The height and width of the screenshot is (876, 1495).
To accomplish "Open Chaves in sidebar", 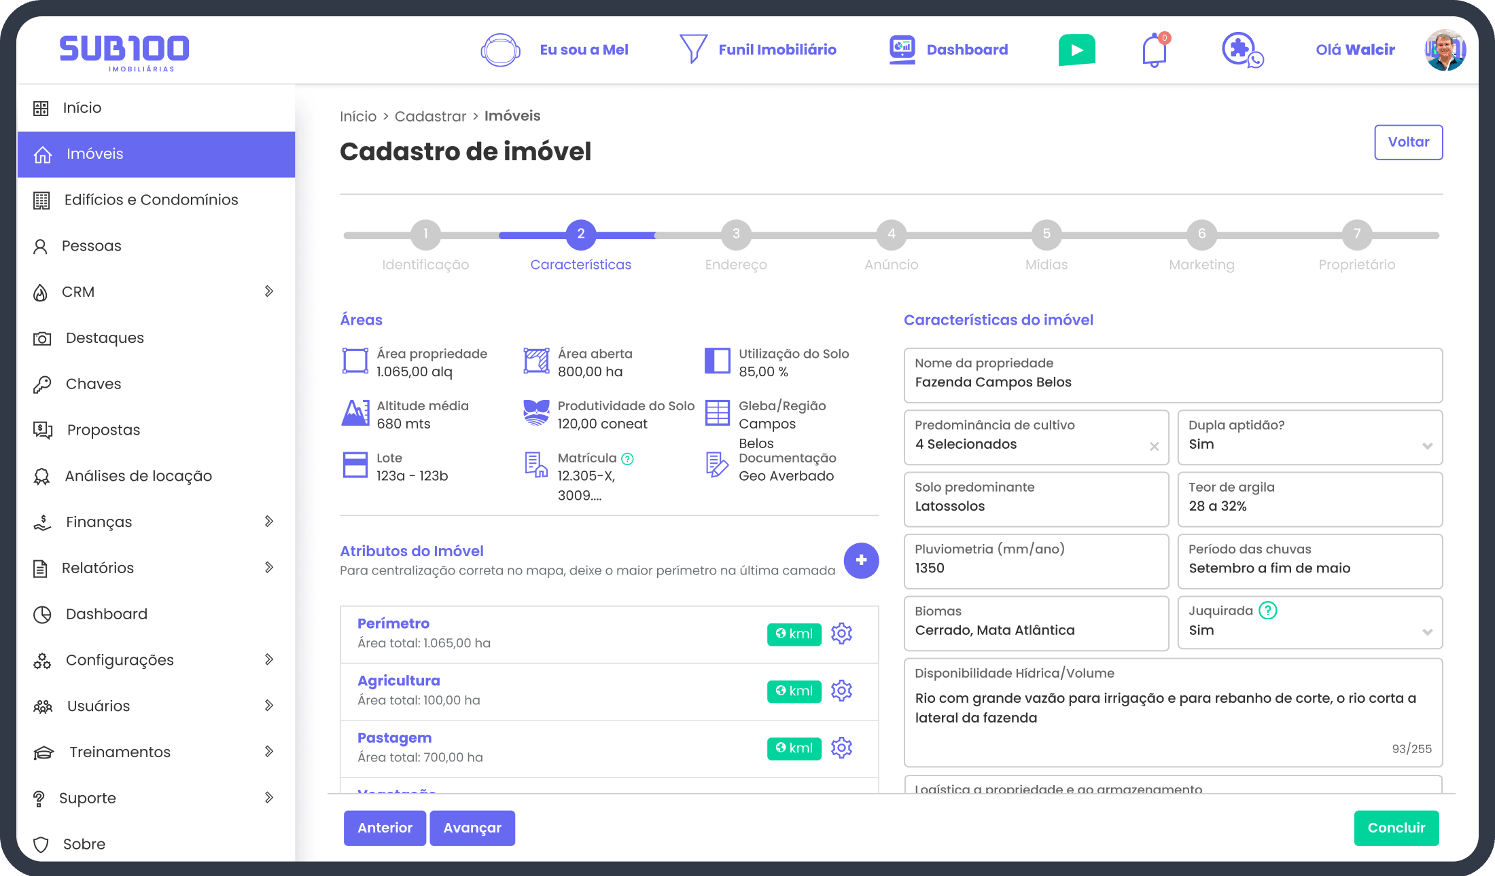I will (156, 384).
